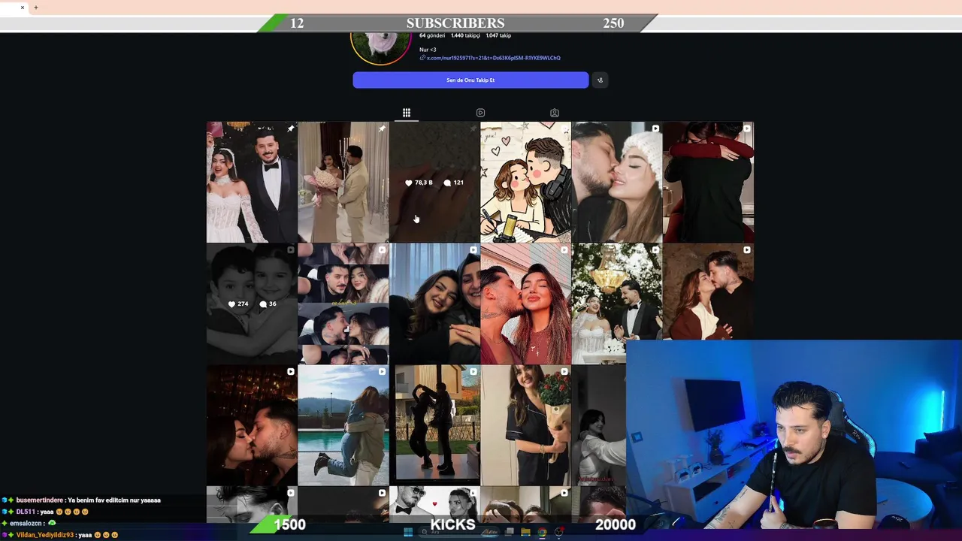This screenshot has height=541, width=962.
Task: Open the embracing couple white sweater post
Action: (x=708, y=292)
